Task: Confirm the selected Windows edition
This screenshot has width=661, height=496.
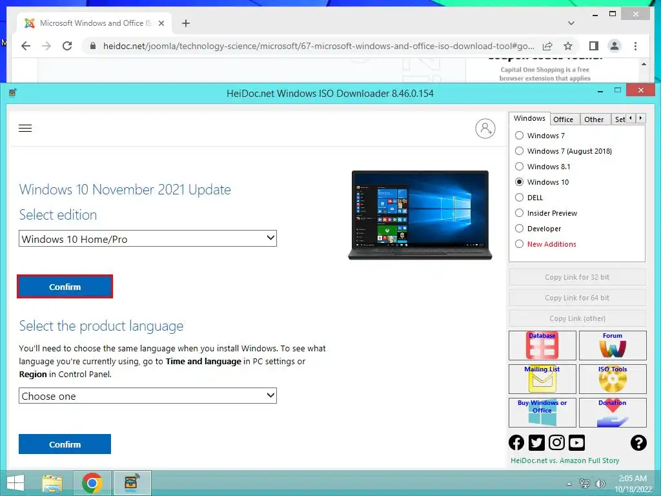Action: coord(65,287)
